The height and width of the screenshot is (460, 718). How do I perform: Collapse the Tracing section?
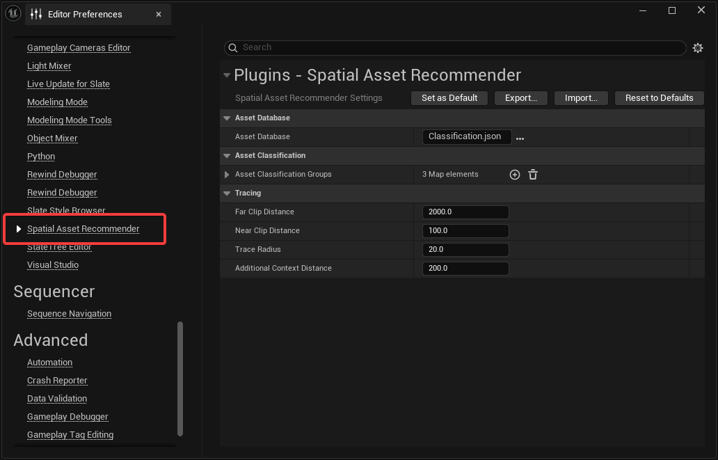point(227,193)
